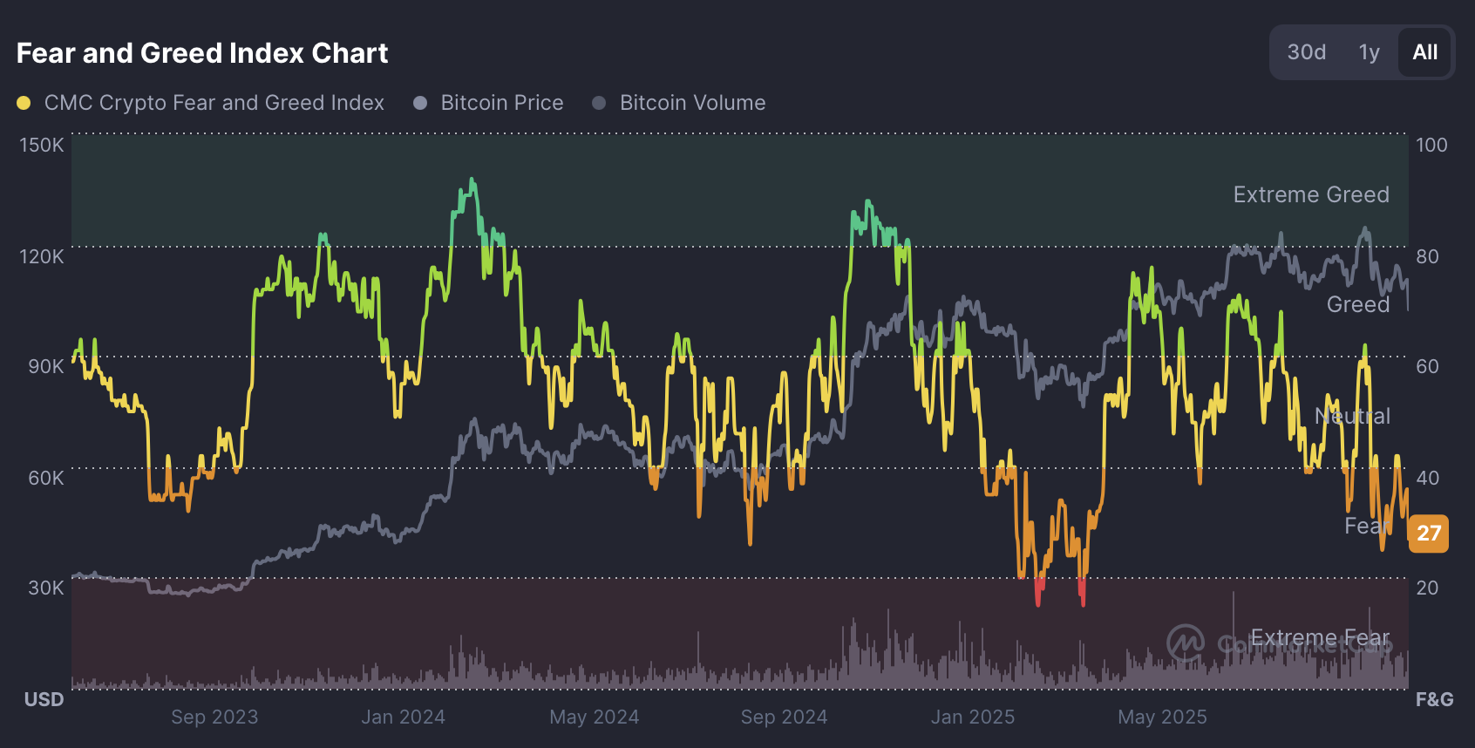
Task: Click the Extreme Fear zone label
Action: click(1320, 637)
